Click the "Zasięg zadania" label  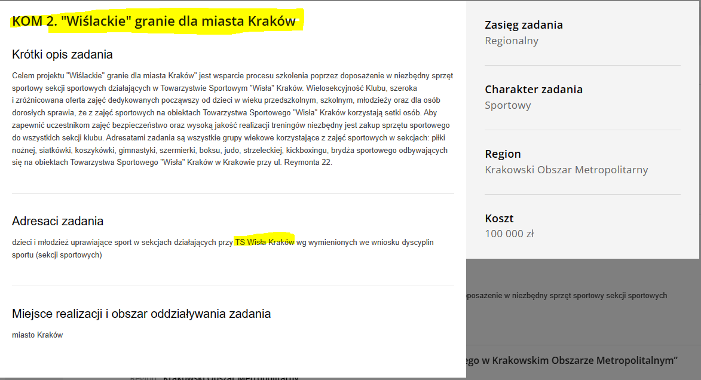click(x=524, y=24)
